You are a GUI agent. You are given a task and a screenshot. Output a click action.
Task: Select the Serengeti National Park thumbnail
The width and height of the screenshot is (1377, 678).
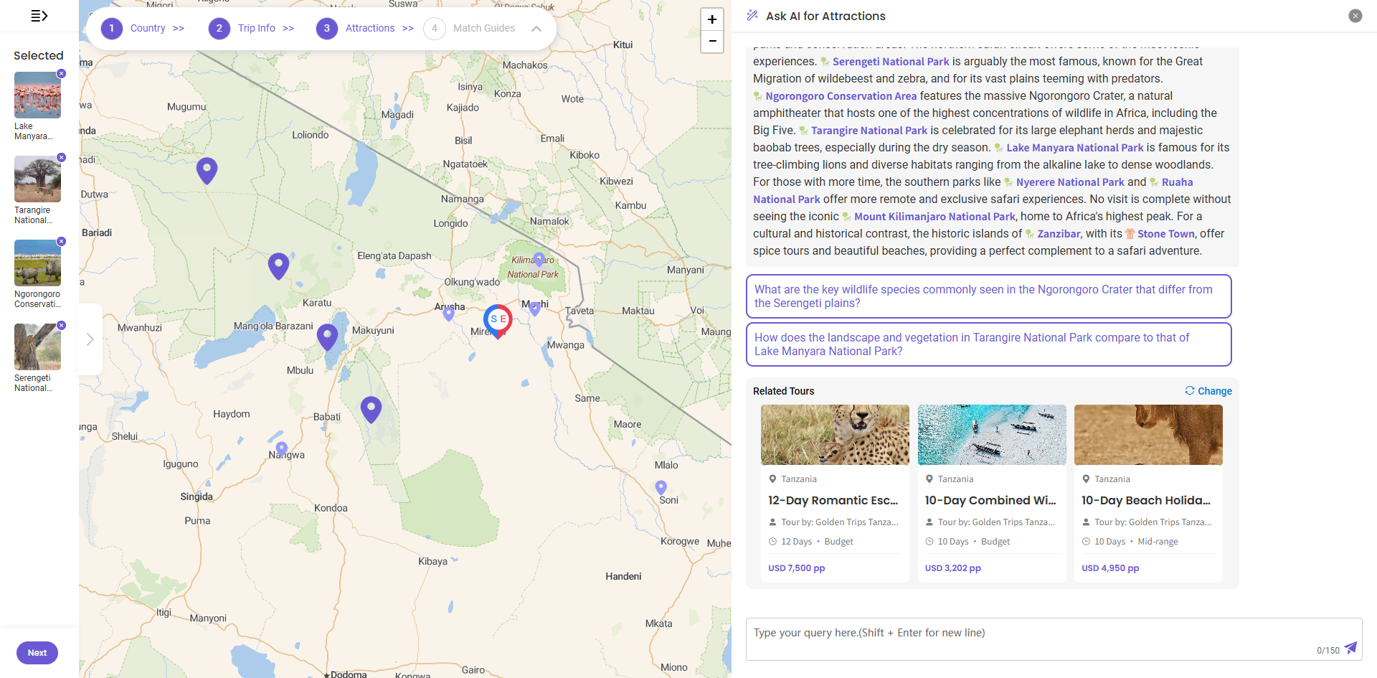coord(37,347)
